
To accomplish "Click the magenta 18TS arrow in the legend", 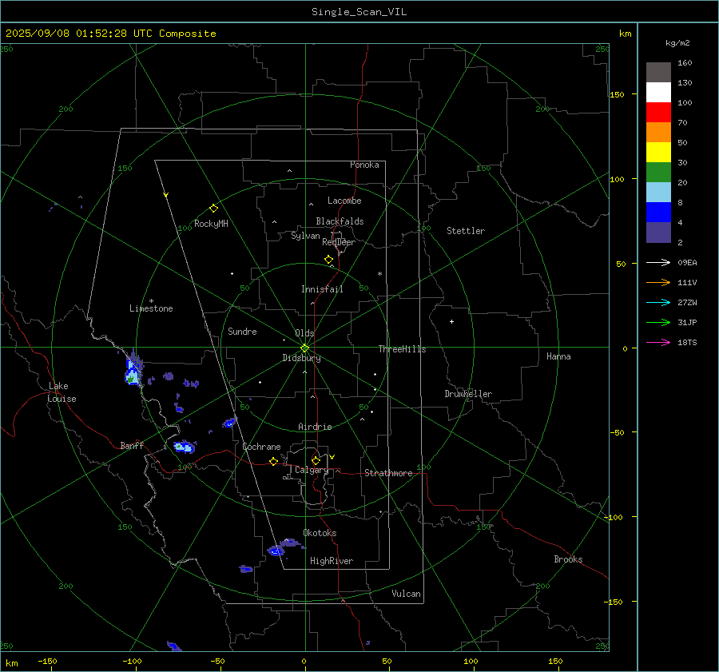I will tap(658, 342).
